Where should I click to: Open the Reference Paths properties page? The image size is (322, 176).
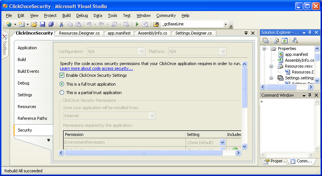coord(33,118)
